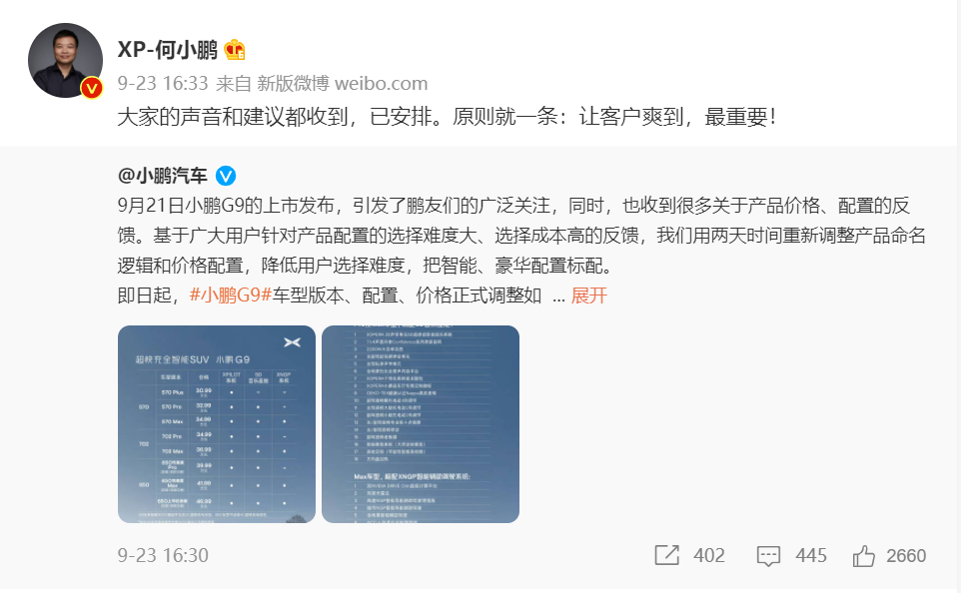The width and height of the screenshot is (961, 593).
Task: Click the orange V verification badge on avatar
Action: pyautogui.click(x=92, y=88)
